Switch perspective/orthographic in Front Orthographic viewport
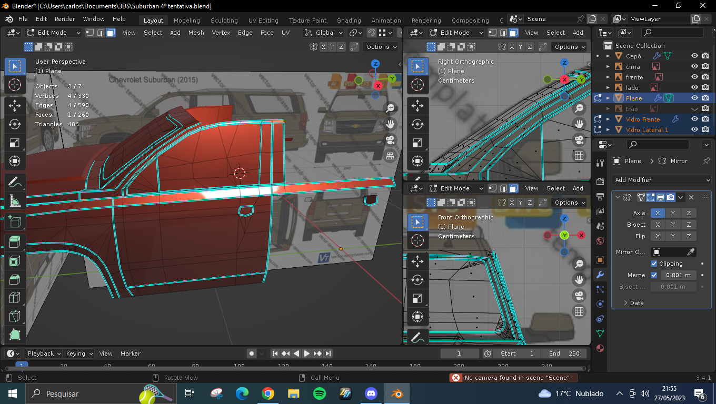The image size is (716, 404). tap(579, 311)
